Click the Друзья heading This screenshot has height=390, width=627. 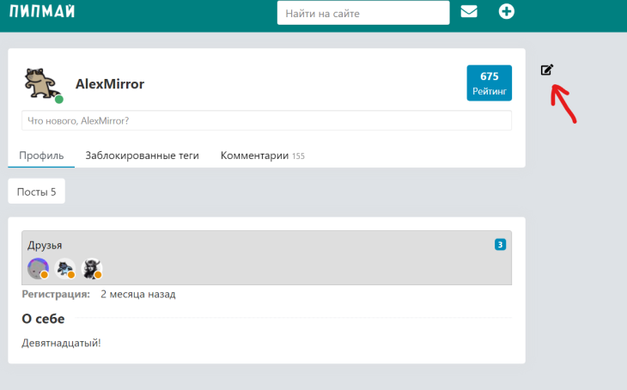pyautogui.click(x=45, y=245)
